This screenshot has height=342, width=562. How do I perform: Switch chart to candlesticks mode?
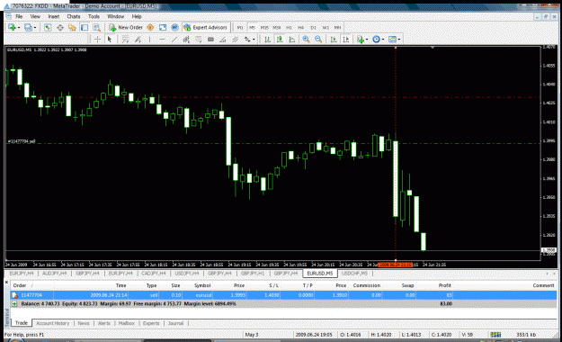point(280,40)
